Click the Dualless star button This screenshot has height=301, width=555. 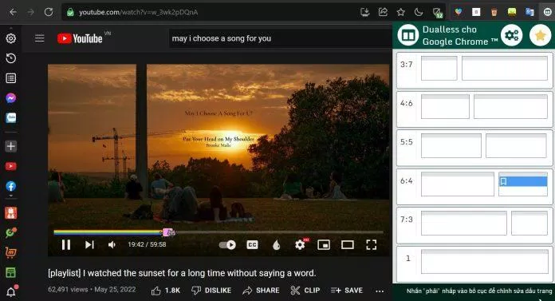540,35
